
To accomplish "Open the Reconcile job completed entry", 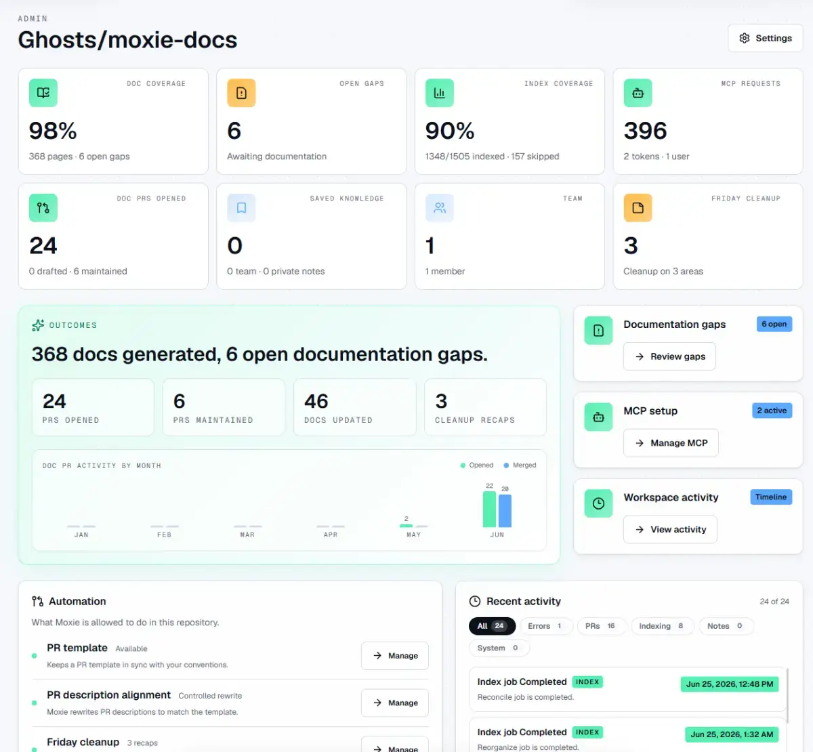I will tap(627, 689).
